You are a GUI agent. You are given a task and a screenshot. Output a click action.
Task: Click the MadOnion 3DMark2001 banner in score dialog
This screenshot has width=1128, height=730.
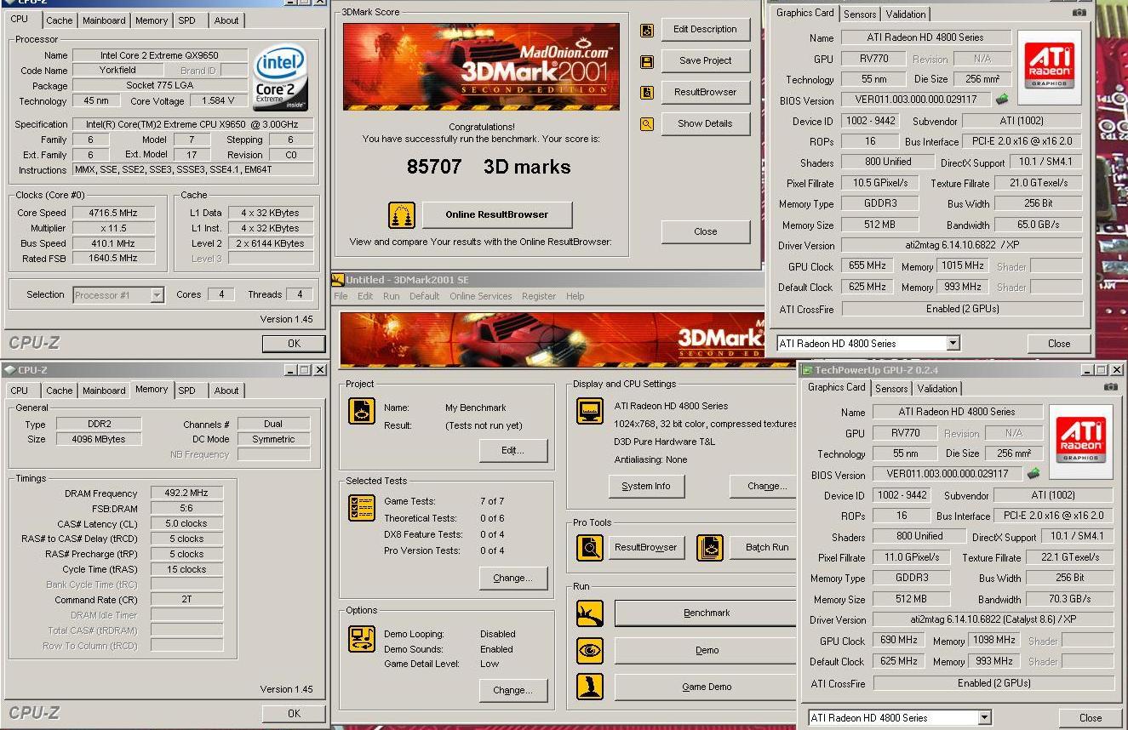pyautogui.click(x=481, y=66)
